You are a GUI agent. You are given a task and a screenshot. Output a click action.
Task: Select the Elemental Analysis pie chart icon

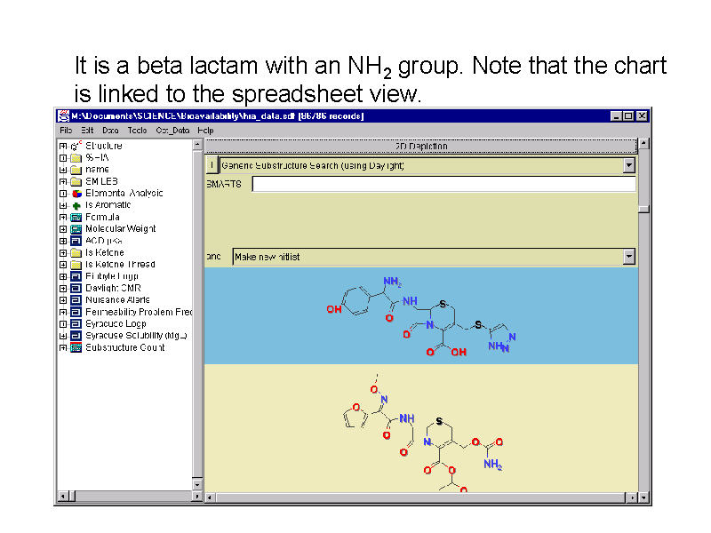coord(76,193)
